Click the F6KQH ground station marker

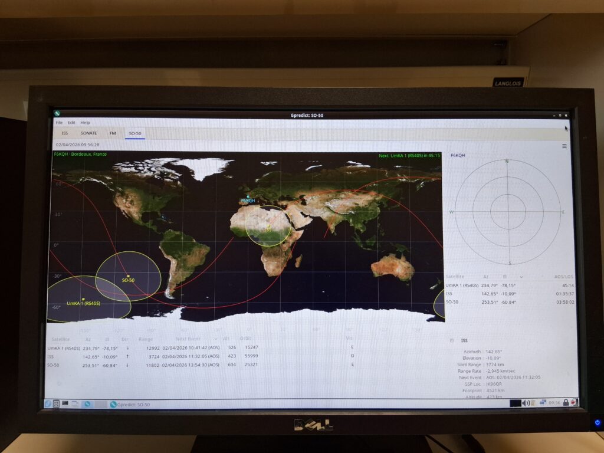tap(248, 197)
